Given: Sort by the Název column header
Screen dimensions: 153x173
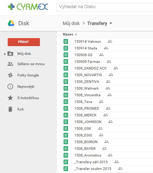Looking at the screenshot, I should (68, 34).
